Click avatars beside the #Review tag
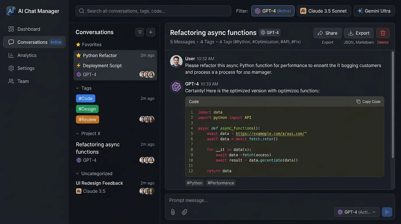Screen dimensions: 401x224 (147, 119)
